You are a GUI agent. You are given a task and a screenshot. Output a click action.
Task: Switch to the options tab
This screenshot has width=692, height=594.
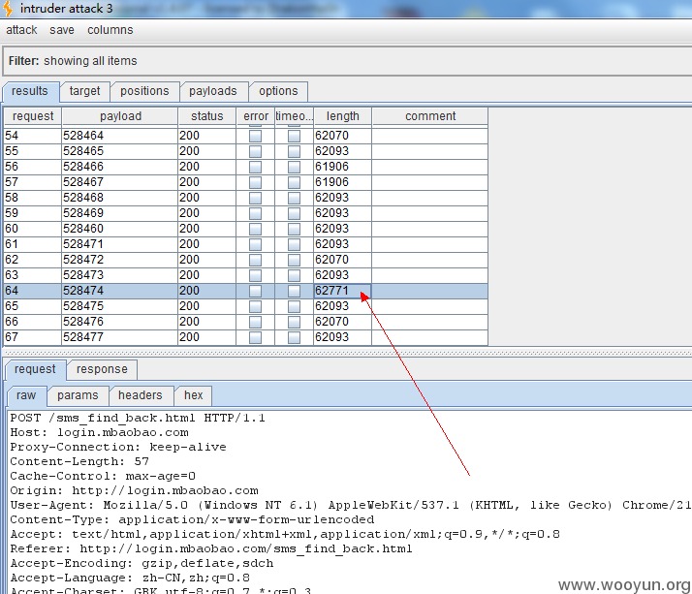click(x=278, y=91)
